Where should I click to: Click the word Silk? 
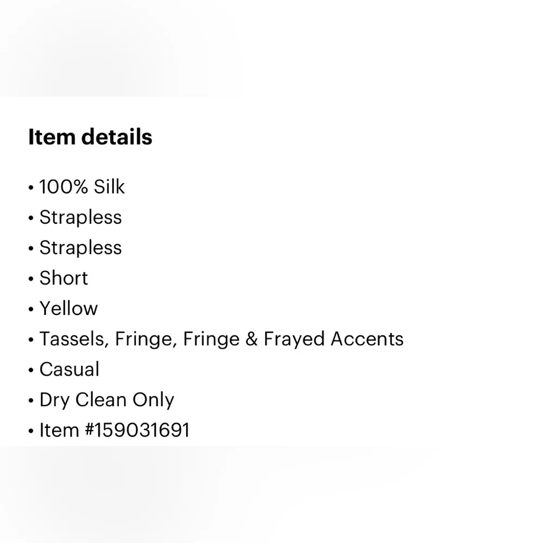(109, 187)
